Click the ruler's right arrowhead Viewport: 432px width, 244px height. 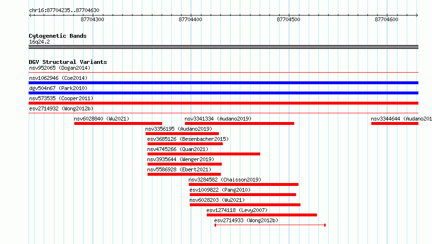(417, 15)
